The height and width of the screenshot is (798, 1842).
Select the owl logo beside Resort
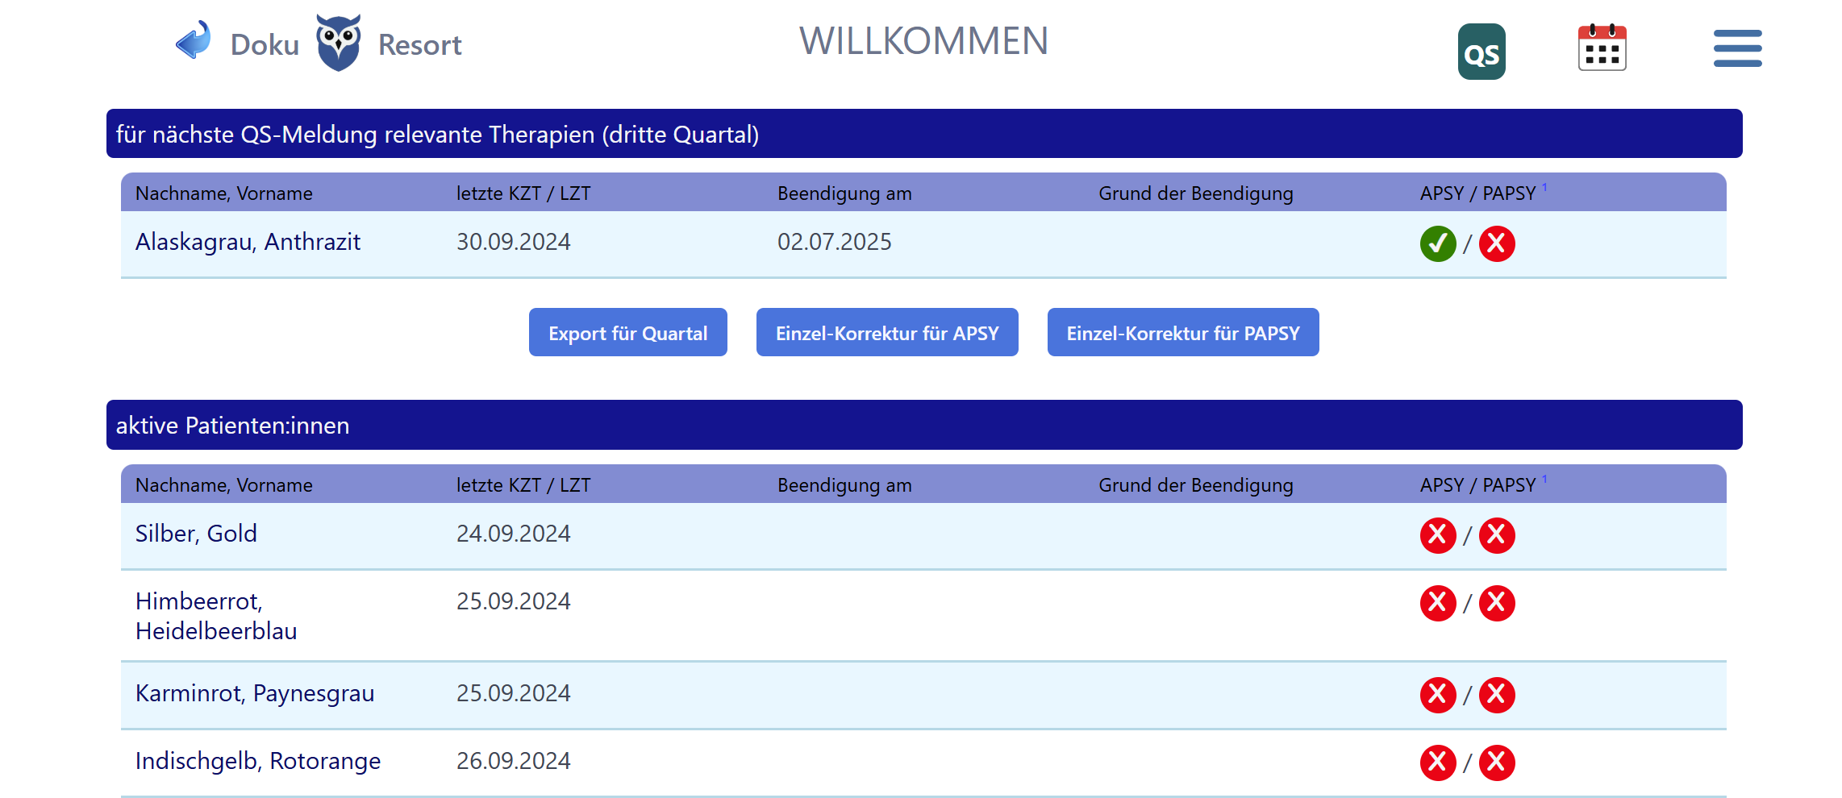(340, 40)
